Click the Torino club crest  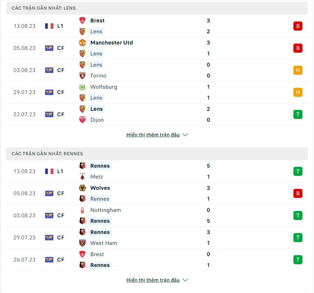(82, 76)
